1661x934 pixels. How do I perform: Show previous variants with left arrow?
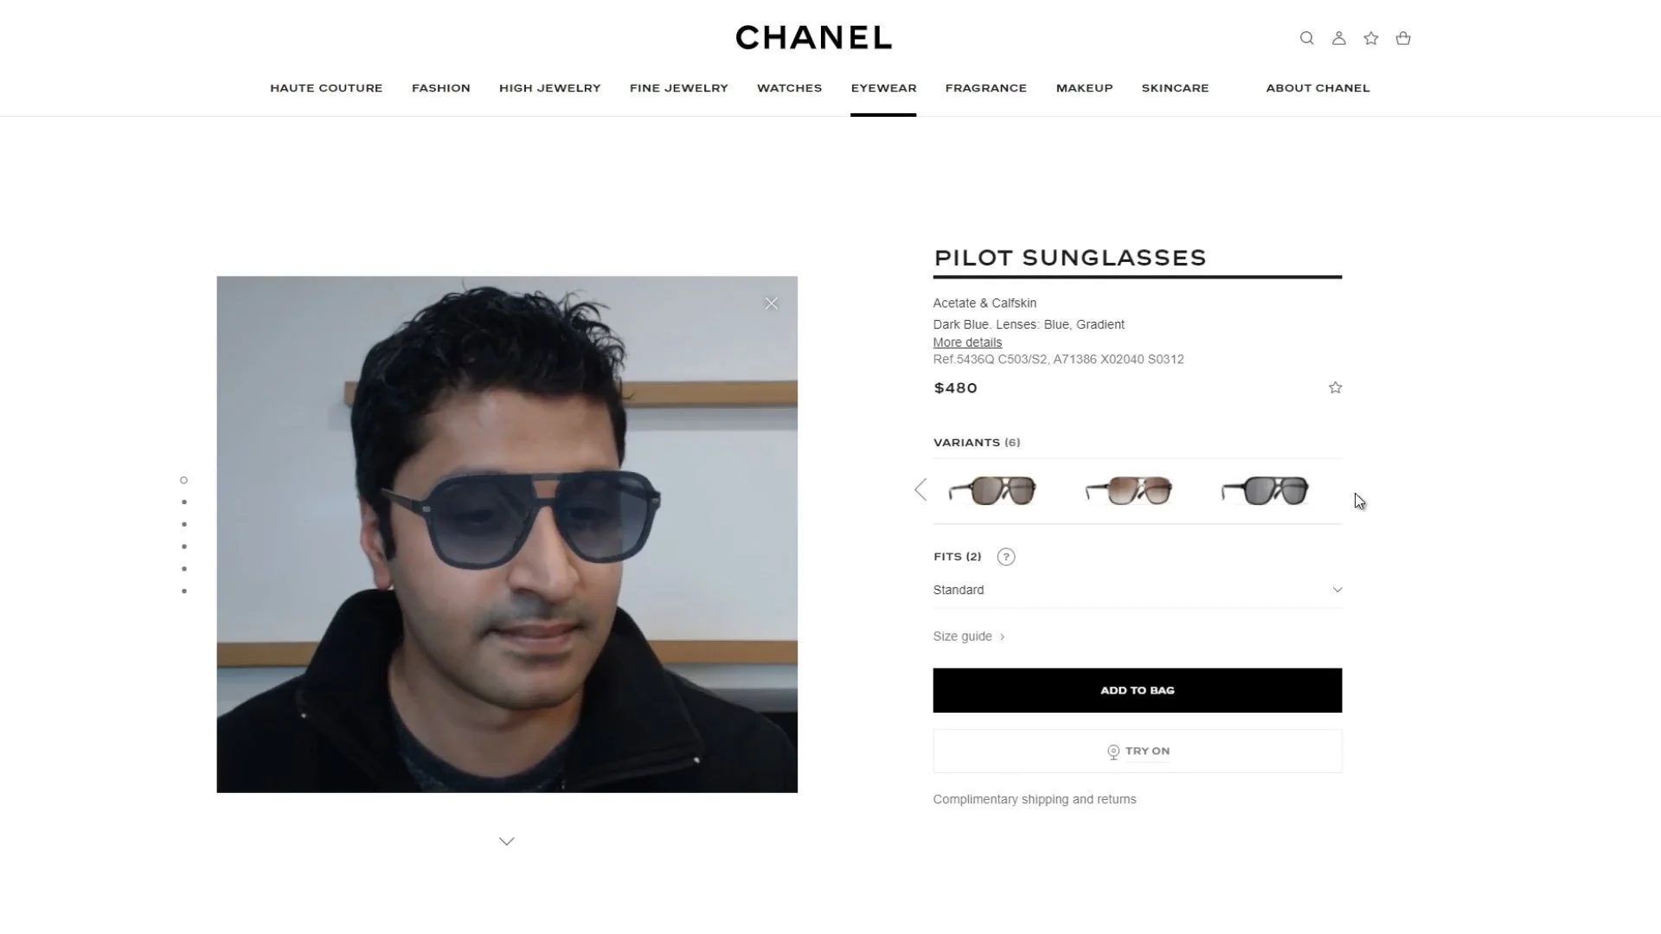tap(920, 490)
